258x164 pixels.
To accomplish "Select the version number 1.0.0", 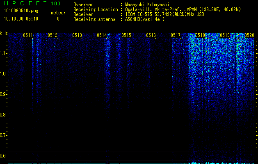I will [x=56, y=4].
